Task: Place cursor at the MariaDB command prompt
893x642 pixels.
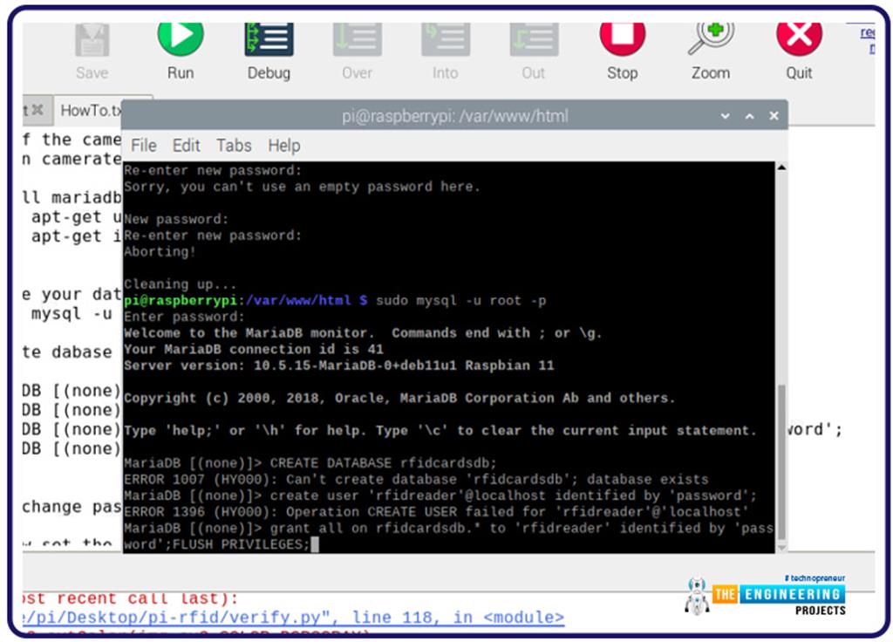Action: point(314,543)
